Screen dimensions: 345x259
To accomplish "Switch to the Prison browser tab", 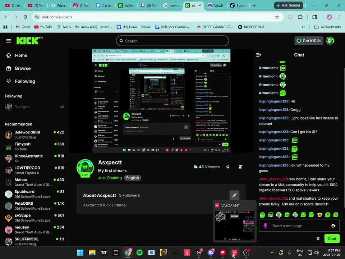I will click(x=59, y=5).
